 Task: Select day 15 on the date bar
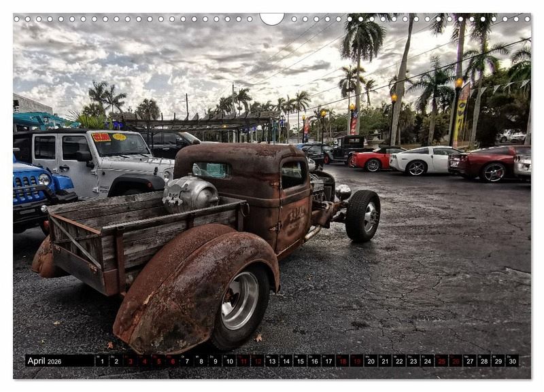pyautogui.click(x=300, y=361)
